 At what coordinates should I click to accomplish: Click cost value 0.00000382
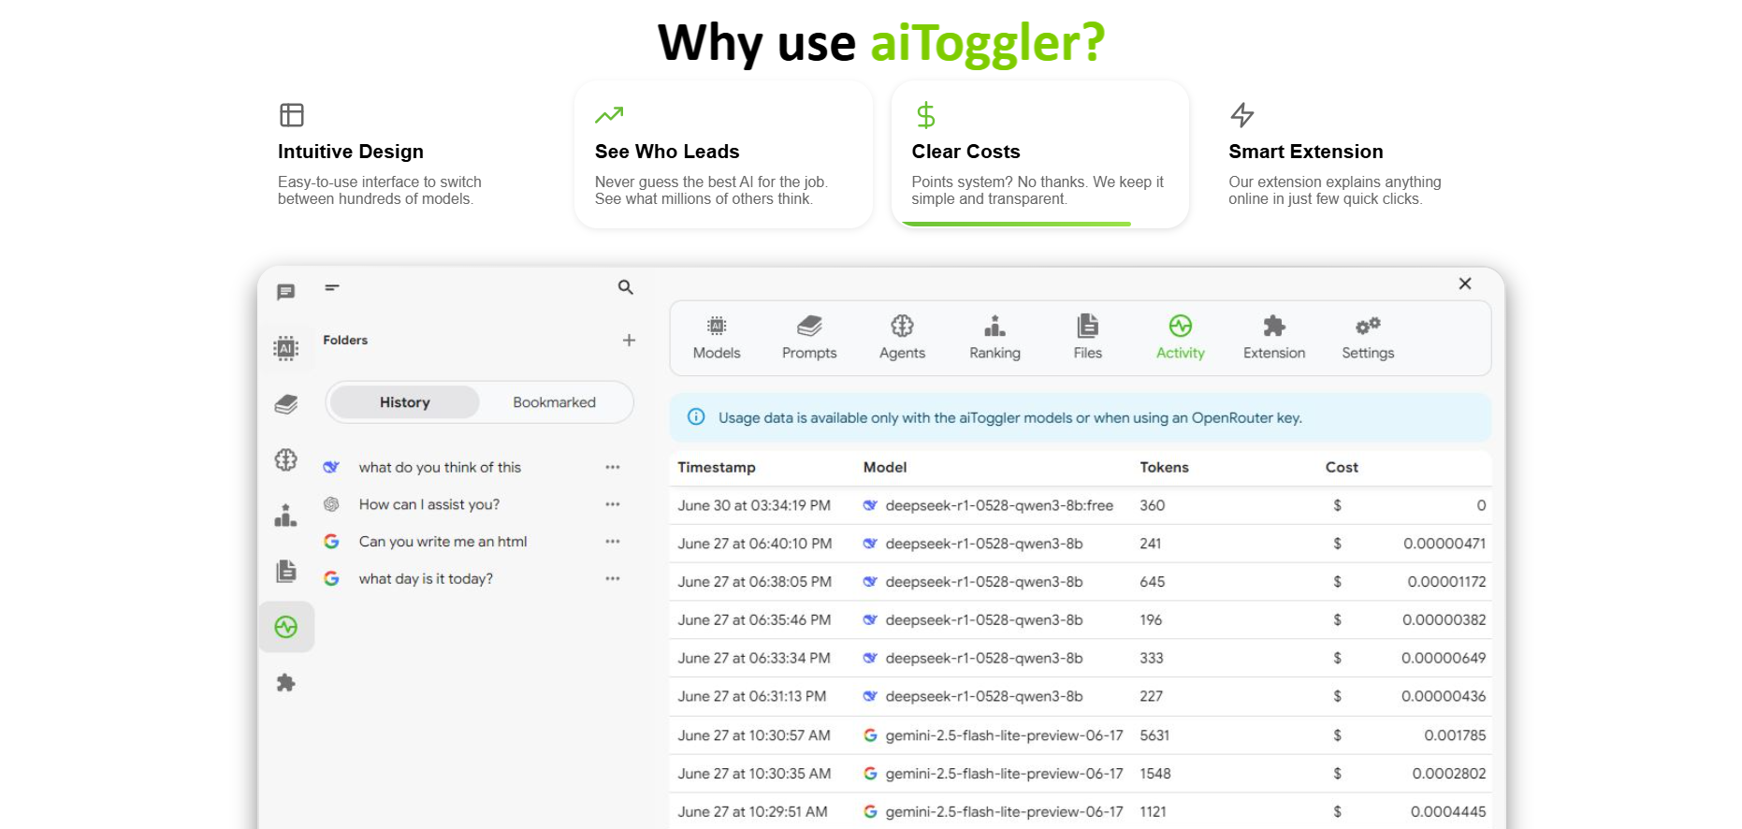(1444, 620)
